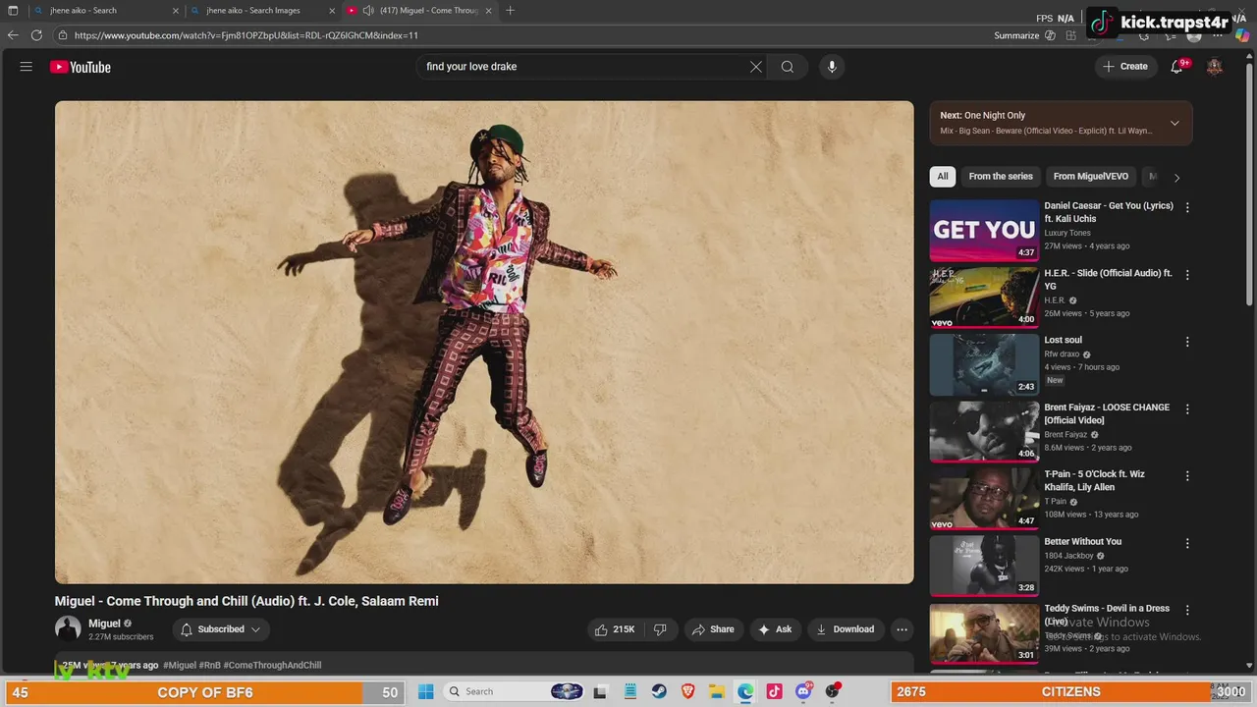1257x707 pixels.
Task: Open options for Brent Faiyaz LOOSE CHANGE
Action: coord(1187,408)
